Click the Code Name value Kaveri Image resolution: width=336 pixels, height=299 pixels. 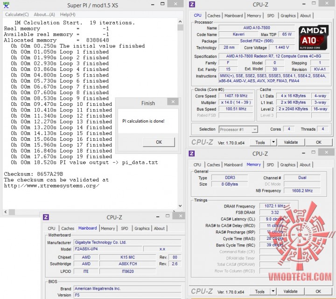238,34
